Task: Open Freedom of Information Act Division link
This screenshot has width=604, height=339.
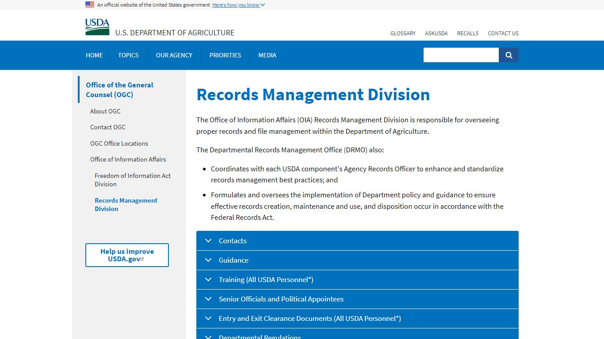Action: pyautogui.click(x=133, y=180)
